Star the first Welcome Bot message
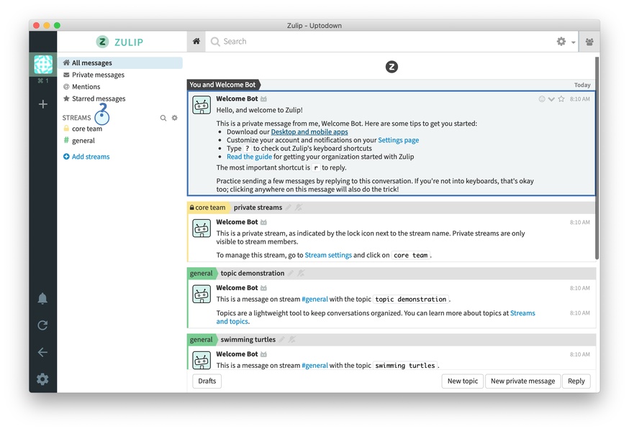Image resolution: width=629 pixels, height=431 pixels. (561, 99)
